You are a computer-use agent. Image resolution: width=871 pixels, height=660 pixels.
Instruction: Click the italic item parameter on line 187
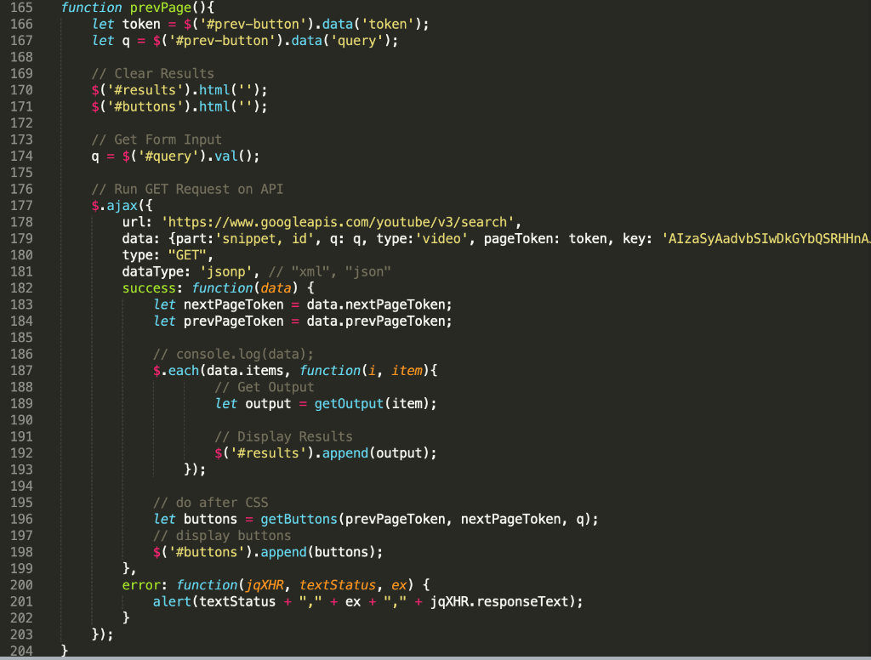pyautogui.click(x=407, y=371)
